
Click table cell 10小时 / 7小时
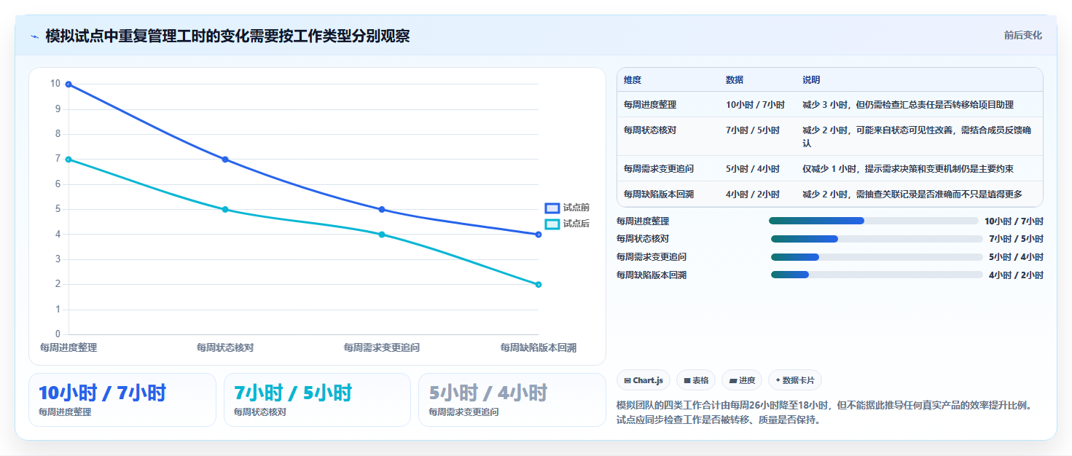[x=755, y=105]
